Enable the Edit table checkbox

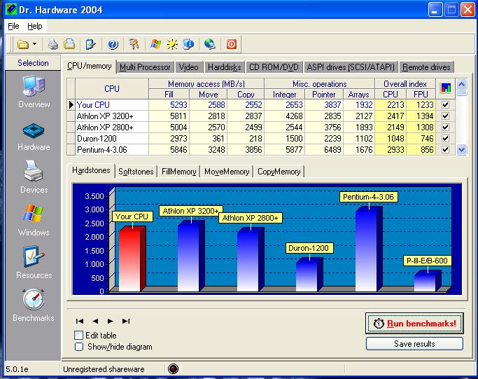click(x=78, y=336)
